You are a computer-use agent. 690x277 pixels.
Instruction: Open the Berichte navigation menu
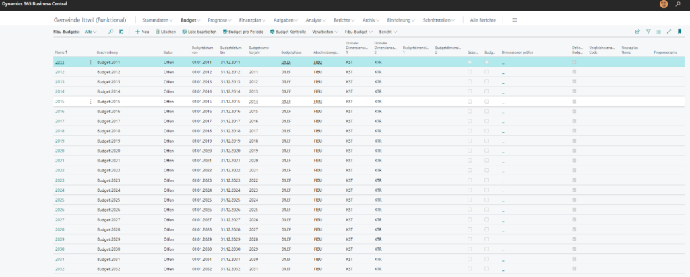pos(344,20)
